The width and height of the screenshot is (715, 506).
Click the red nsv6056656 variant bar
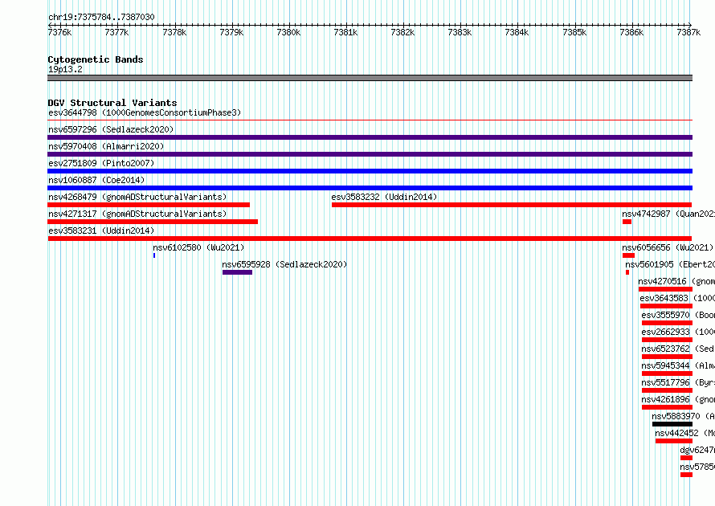tap(628, 255)
